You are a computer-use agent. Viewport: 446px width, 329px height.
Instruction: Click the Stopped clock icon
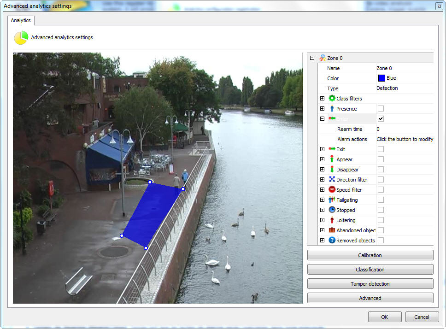pyautogui.click(x=332, y=210)
